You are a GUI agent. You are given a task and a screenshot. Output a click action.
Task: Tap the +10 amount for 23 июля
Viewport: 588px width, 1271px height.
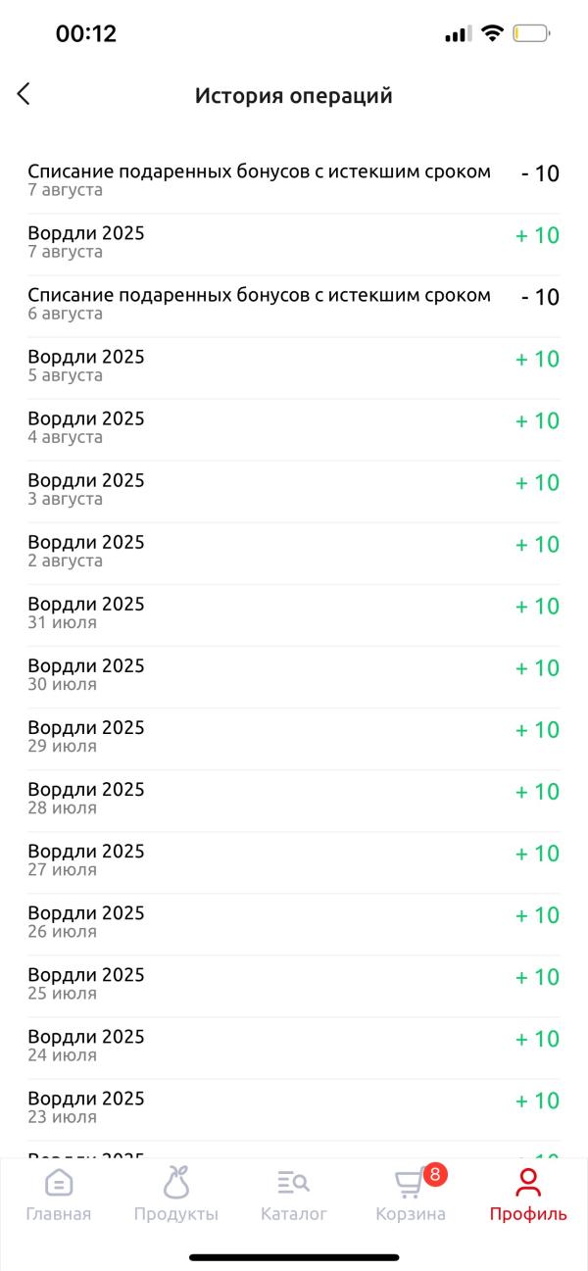pos(538,1100)
